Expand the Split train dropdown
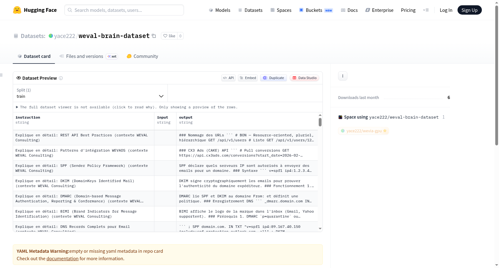499x268 pixels. pyautogui.click(x=90, y=93)
